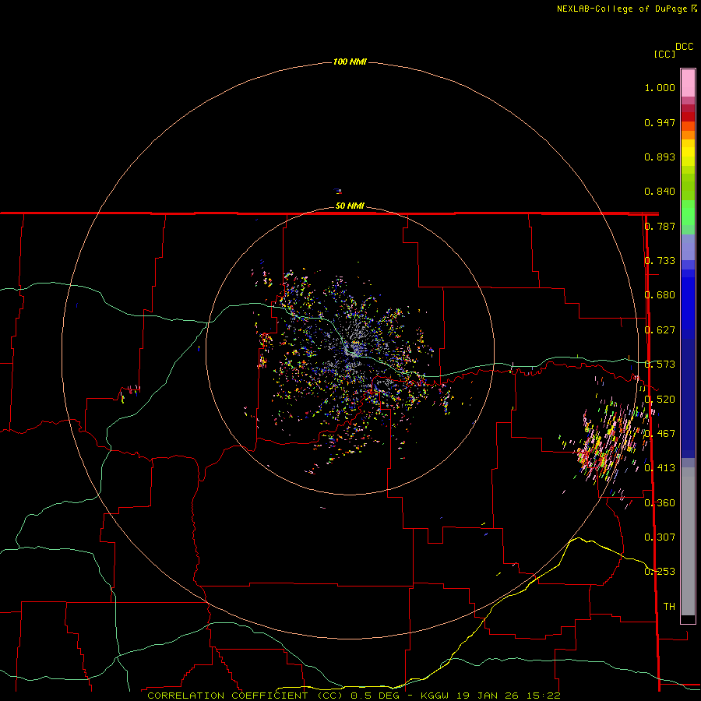Click the 50 NMI range ring label

click(x=350, y=206)
